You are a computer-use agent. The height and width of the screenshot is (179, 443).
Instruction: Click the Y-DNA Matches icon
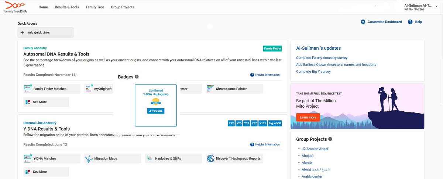point(28,158)
